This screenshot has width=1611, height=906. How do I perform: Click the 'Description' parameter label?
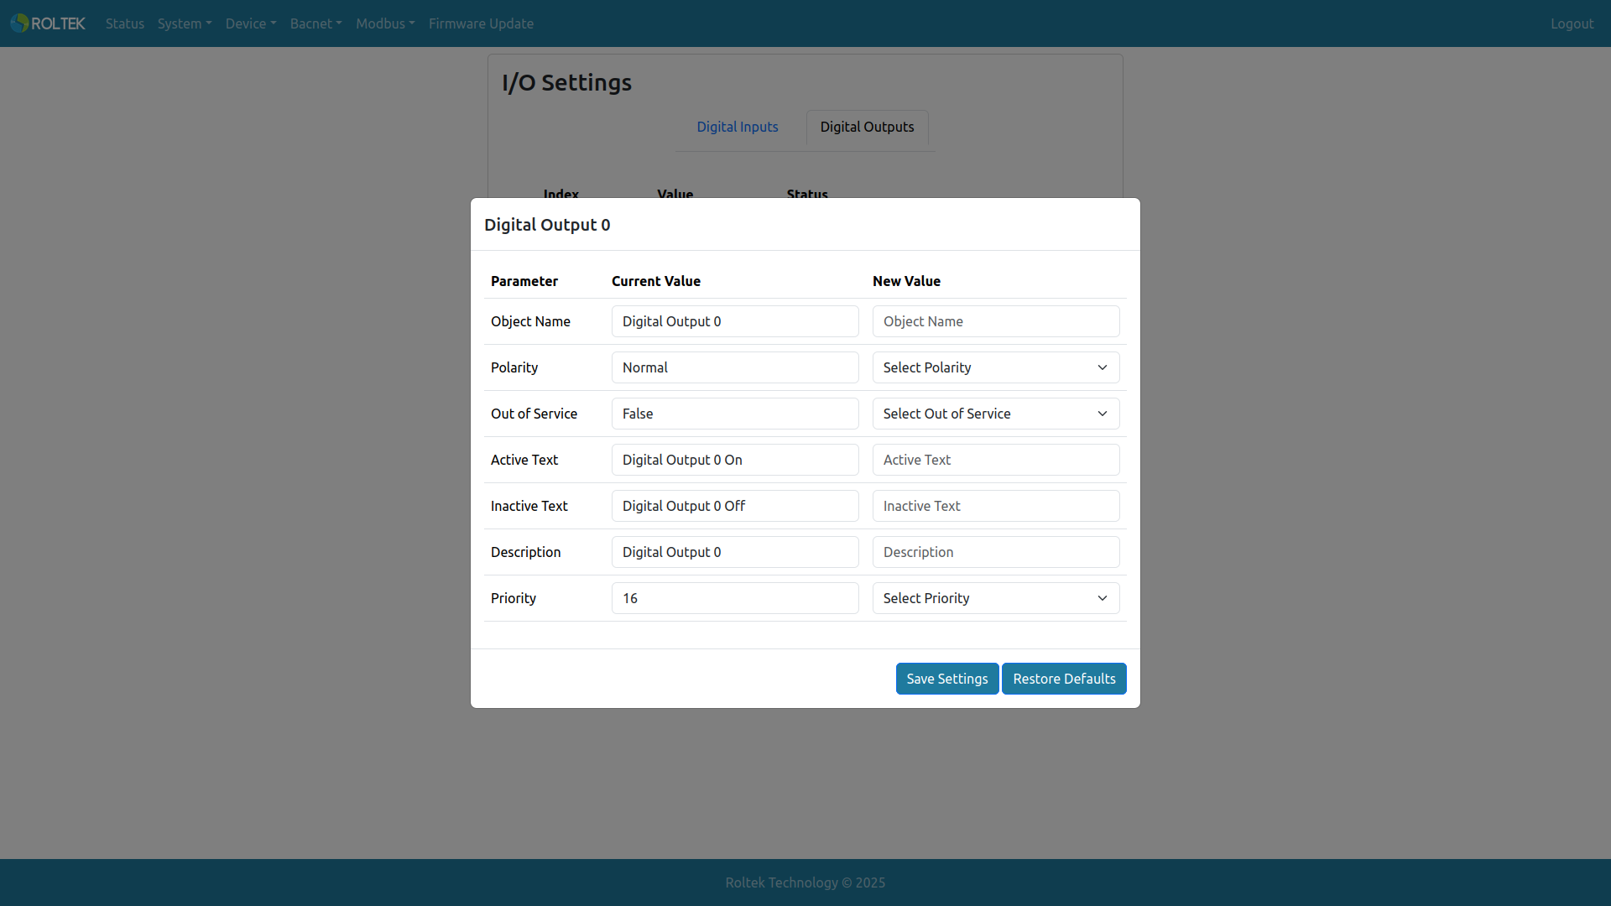526,552
